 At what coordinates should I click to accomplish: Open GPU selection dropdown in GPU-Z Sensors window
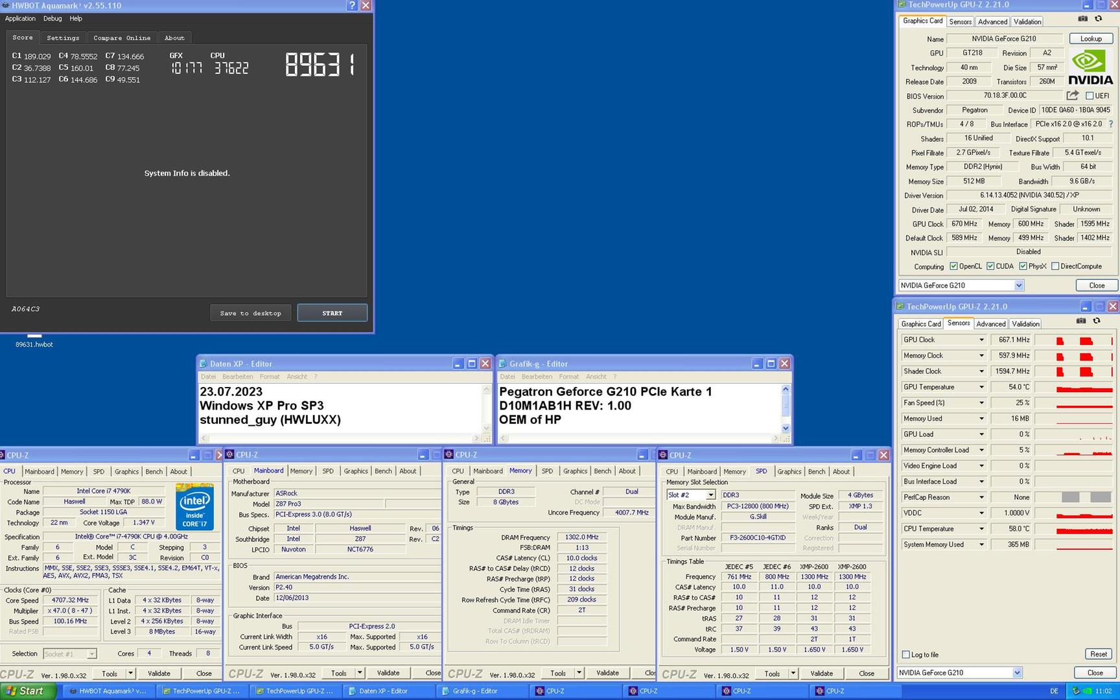point(1017,673)
